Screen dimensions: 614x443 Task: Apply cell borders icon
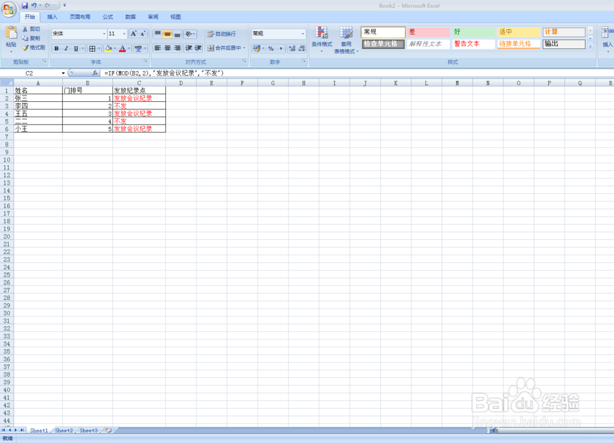[x=93, y=48]
